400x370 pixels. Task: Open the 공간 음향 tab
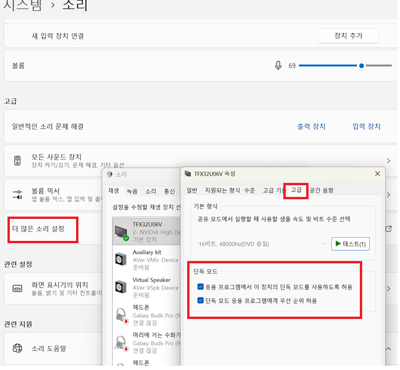[323, 191]
